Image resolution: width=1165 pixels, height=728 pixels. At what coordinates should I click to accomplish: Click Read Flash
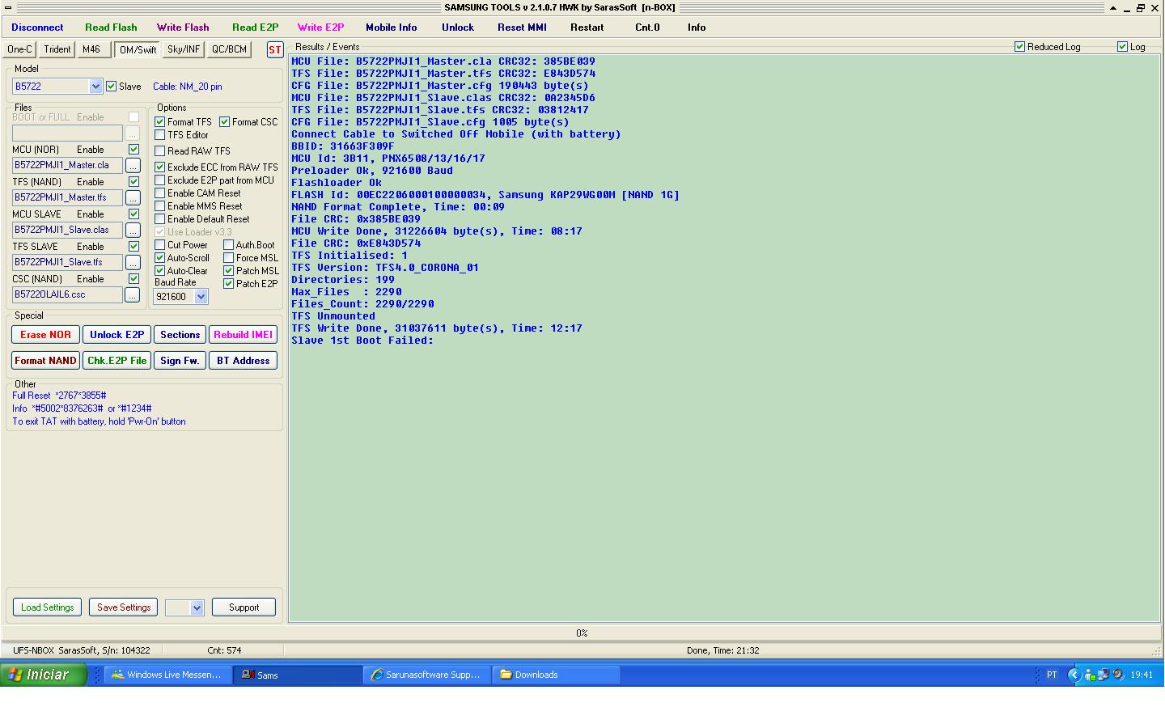[x=111, y=28]
